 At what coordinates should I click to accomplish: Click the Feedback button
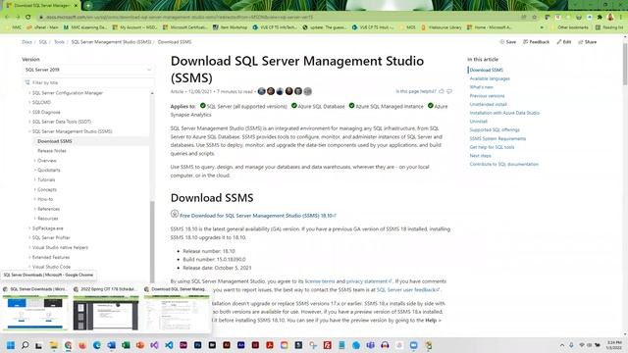[x=537, y=42]
